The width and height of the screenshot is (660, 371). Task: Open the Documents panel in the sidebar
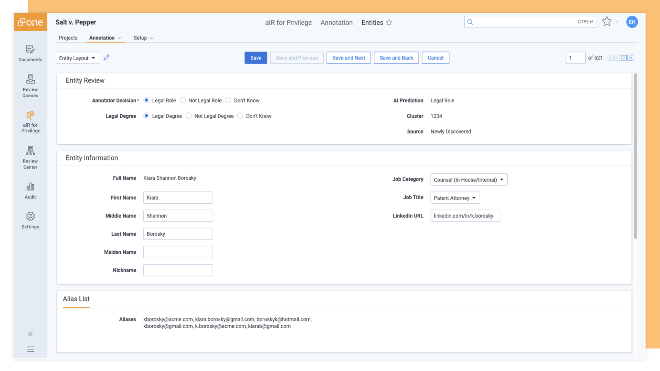pyautogui.click(x=30, y=53)
